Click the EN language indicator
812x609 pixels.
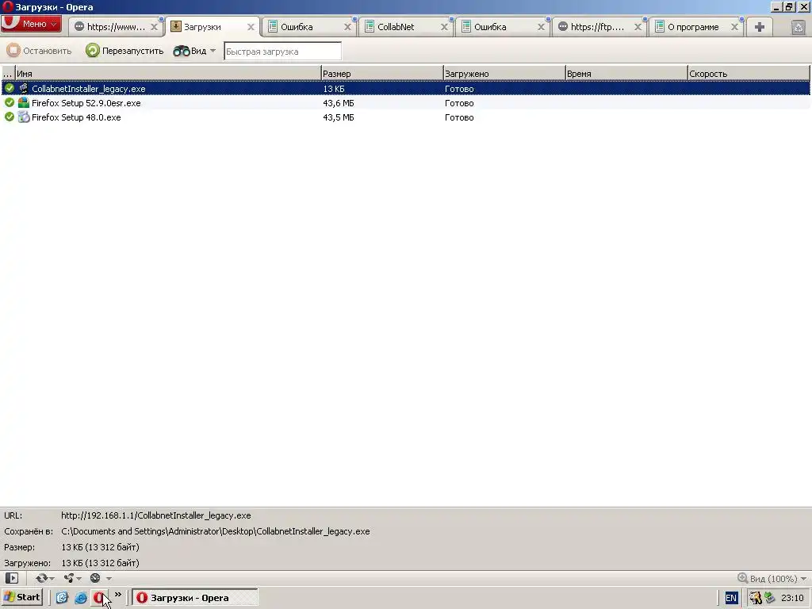pyautogui.click(x=730, y=598)
